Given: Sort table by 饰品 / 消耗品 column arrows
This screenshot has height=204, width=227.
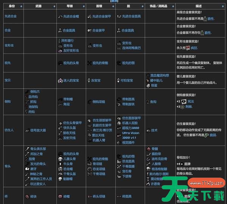Looking at the screenshot, I should point(173,6).
